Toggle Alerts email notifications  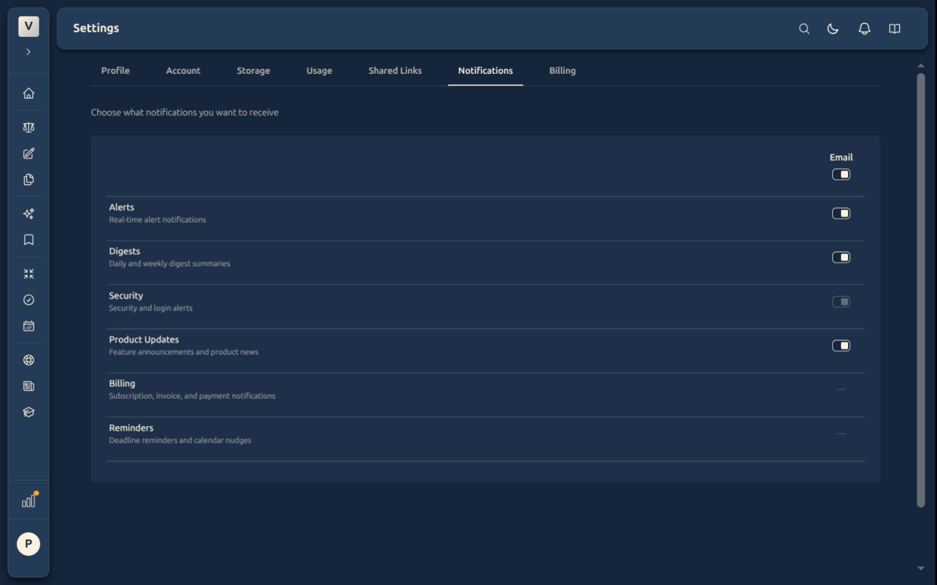841,213
